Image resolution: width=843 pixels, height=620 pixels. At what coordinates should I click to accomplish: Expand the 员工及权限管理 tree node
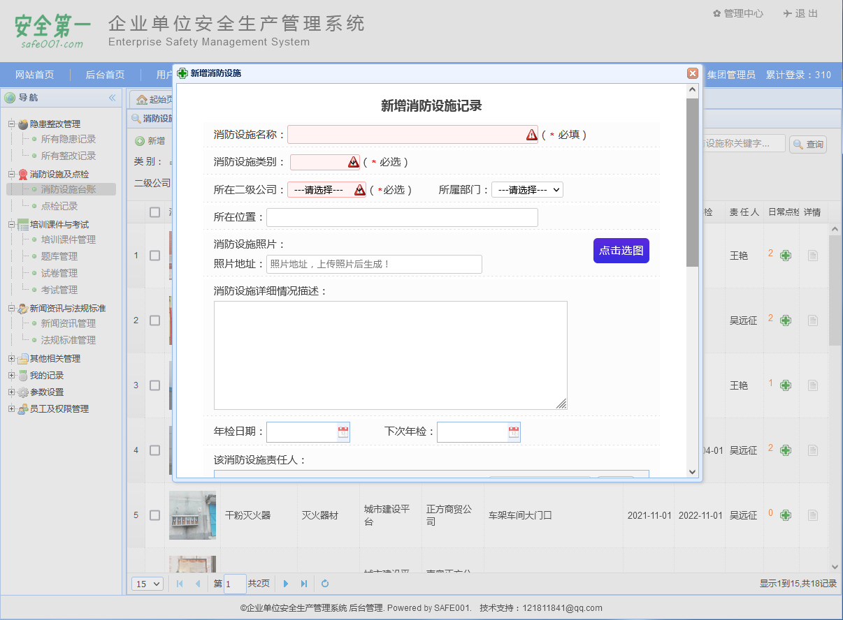coord(11,409)
